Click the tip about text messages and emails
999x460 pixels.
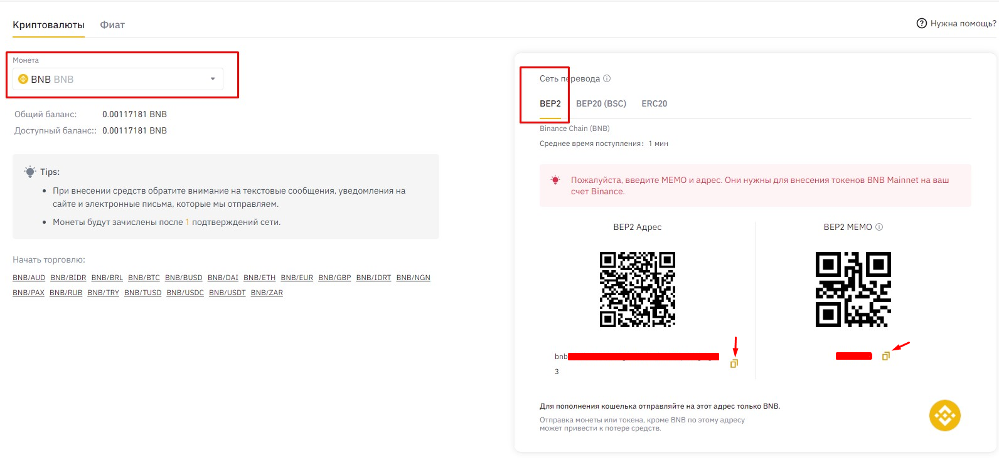[229, 197]
